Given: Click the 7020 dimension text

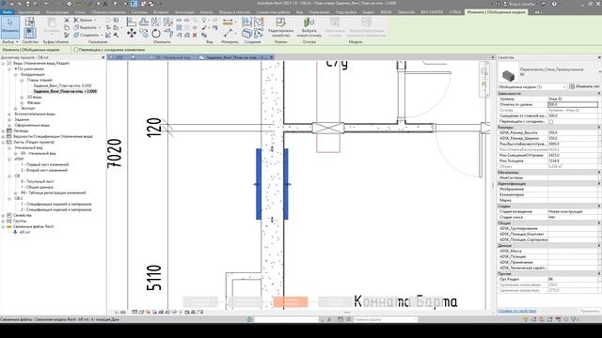Looking at the screenshot, I should pyautogui.click(x=115, y=153).
